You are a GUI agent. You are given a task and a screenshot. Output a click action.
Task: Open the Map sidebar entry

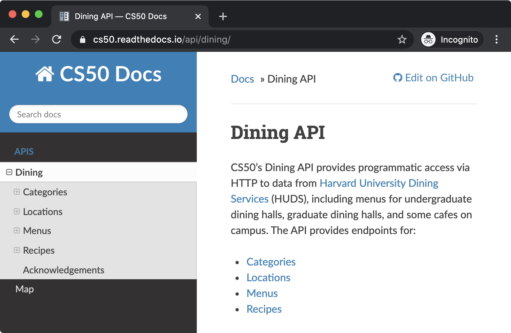pos(25,289)
